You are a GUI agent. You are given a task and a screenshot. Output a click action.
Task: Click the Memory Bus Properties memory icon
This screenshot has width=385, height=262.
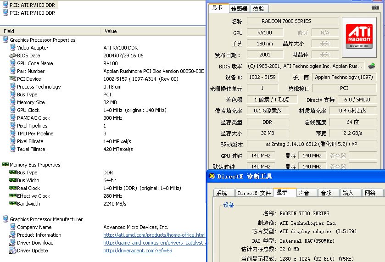point(6,164)
